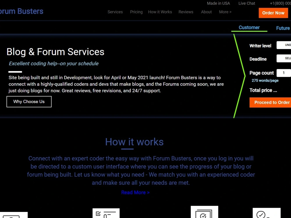Call the +1(800) phone number link
Viewport: 291px width, 218px height.
280,3
